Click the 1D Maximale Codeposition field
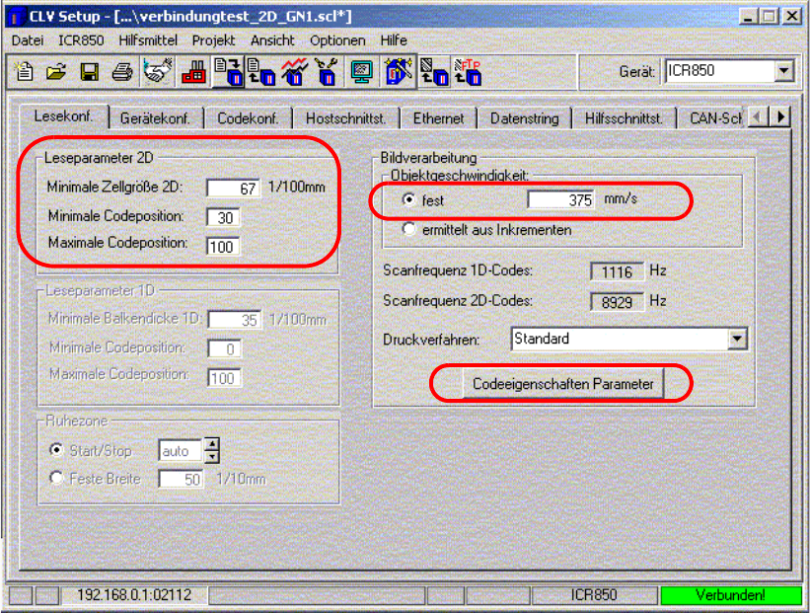The height and width of the screenshot is (613, 810). tap(224, 378)
